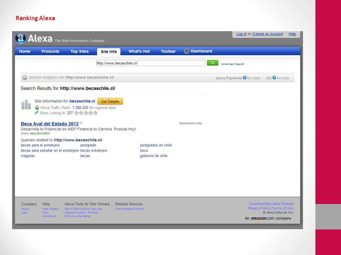The image size is (341, 255).
Task: Open the Products tab
Action: click(x=50, y=51)
